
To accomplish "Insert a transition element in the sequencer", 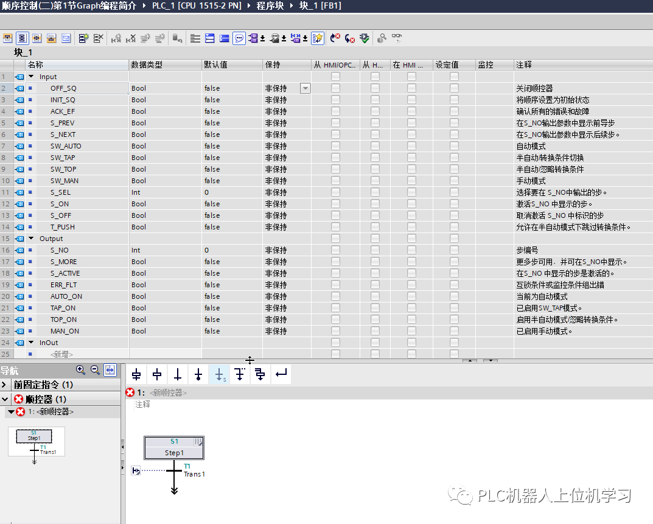I will (177, 375).
